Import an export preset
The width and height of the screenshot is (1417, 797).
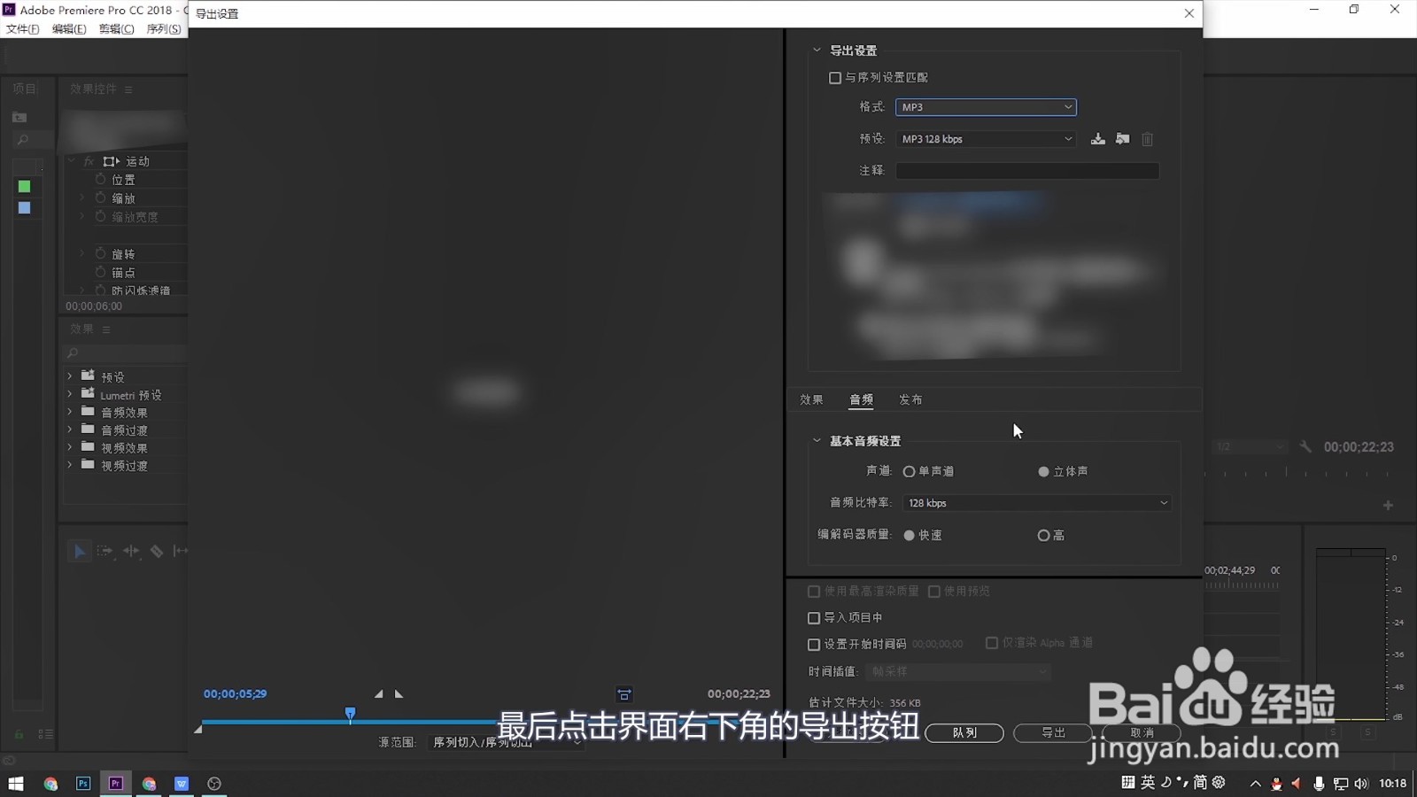(1122, 139)
